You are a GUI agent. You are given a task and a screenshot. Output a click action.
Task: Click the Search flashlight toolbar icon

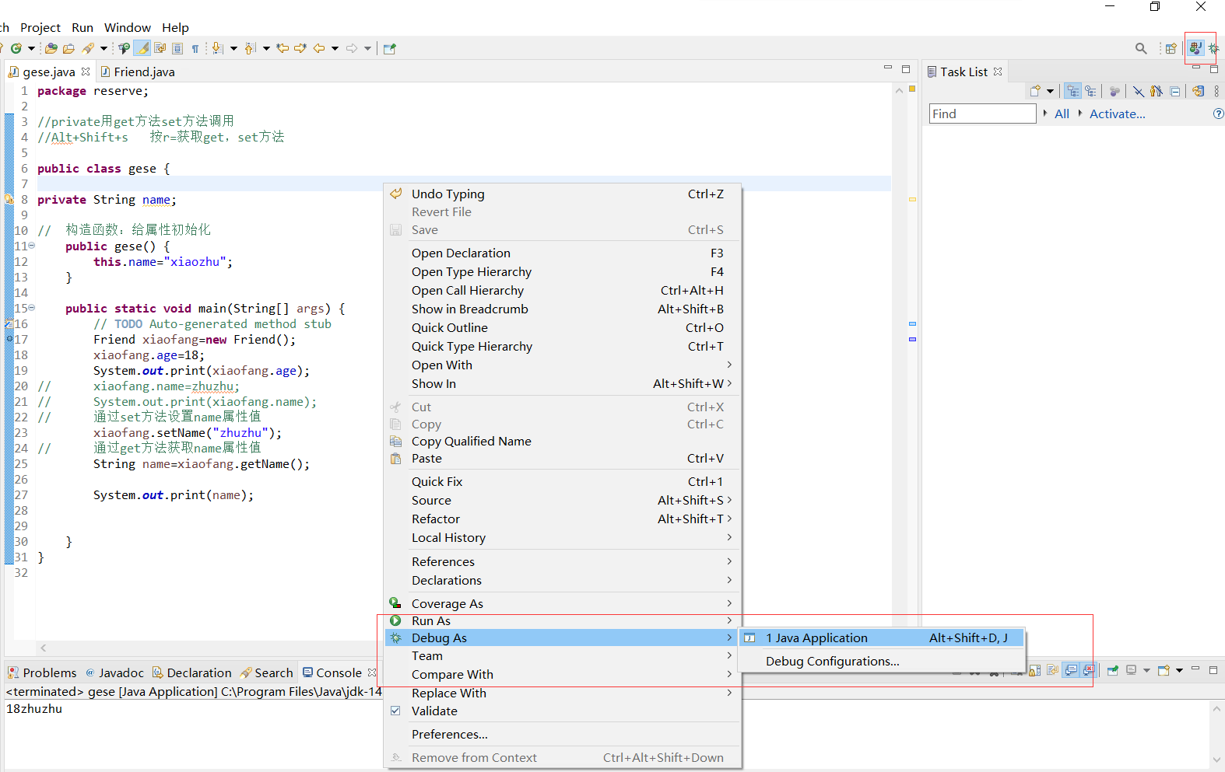click(x=89, y=48)
